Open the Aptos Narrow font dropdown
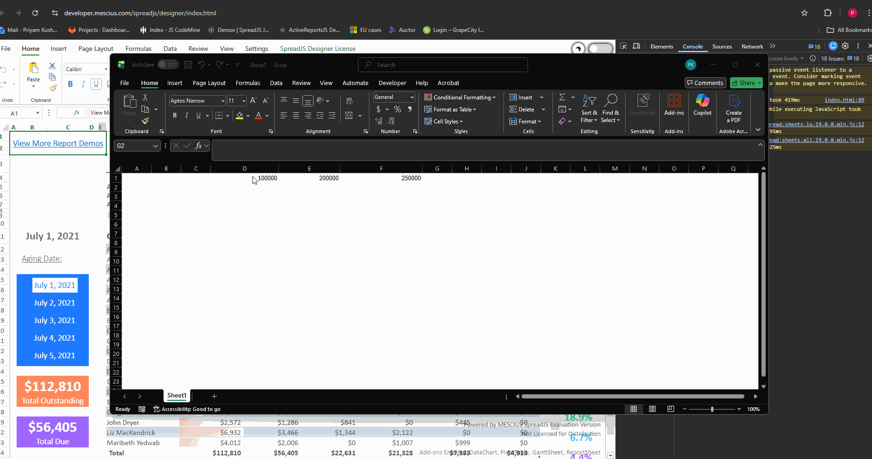This screenshot has width=872, height=459. click(222, 101)
